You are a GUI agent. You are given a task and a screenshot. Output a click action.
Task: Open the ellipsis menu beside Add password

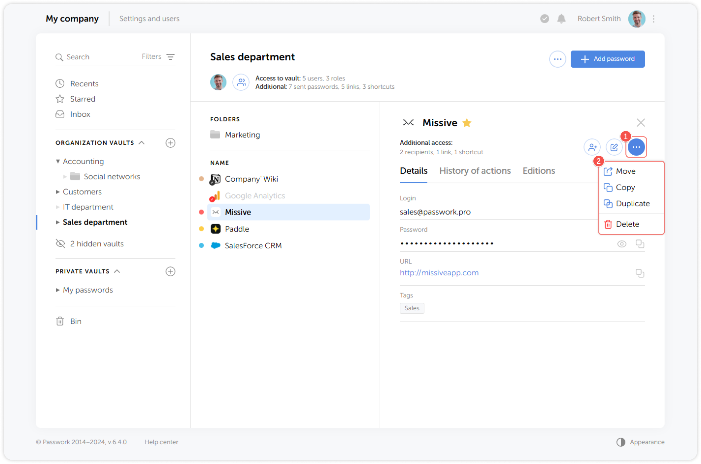[x=557, y=59]
